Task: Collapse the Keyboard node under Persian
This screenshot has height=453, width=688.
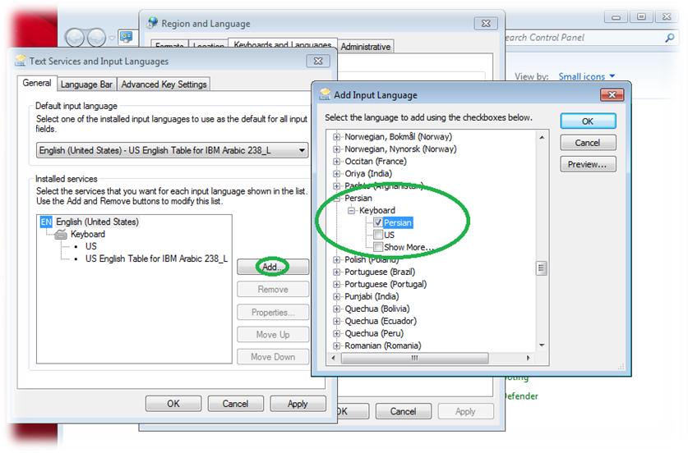Action: [351, 211]
